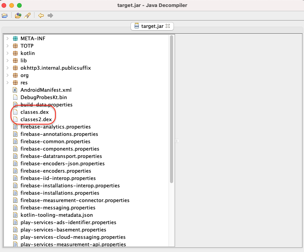This screenshot has height=252, width=304.
Task: Click the classes.dex file icon
Action: 15,112
